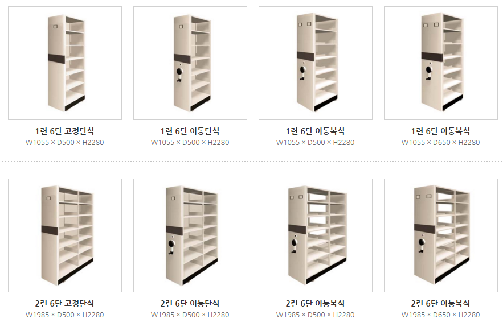Select 1련 이동복식 image above the W1055 × D650 size
The width and height of the screenshot is (503, 331).
tap(441, 63)
